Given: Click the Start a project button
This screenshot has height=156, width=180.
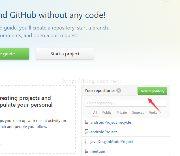Looking at the screenshot, I should (x=65, y=54).
